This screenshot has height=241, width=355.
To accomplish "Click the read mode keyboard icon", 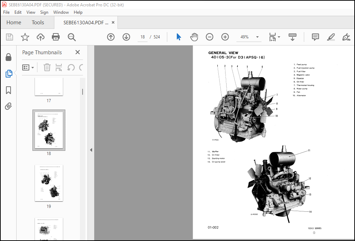I will 293,37.
